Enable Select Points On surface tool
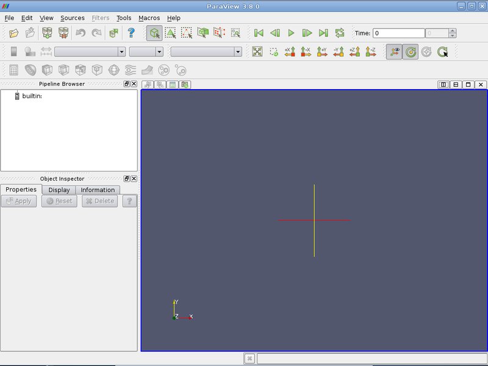The image size is (488, 366). point(187,33)
